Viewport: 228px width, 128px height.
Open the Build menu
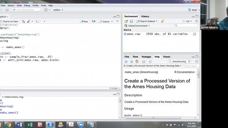pos(19,6)
